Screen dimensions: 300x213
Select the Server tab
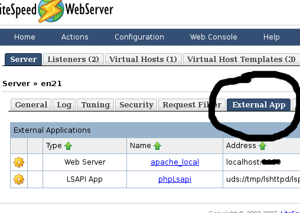(x=24, y=59)
